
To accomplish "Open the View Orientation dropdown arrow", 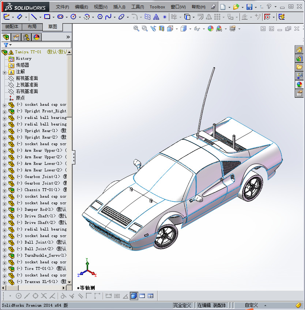I will point(177,29).
